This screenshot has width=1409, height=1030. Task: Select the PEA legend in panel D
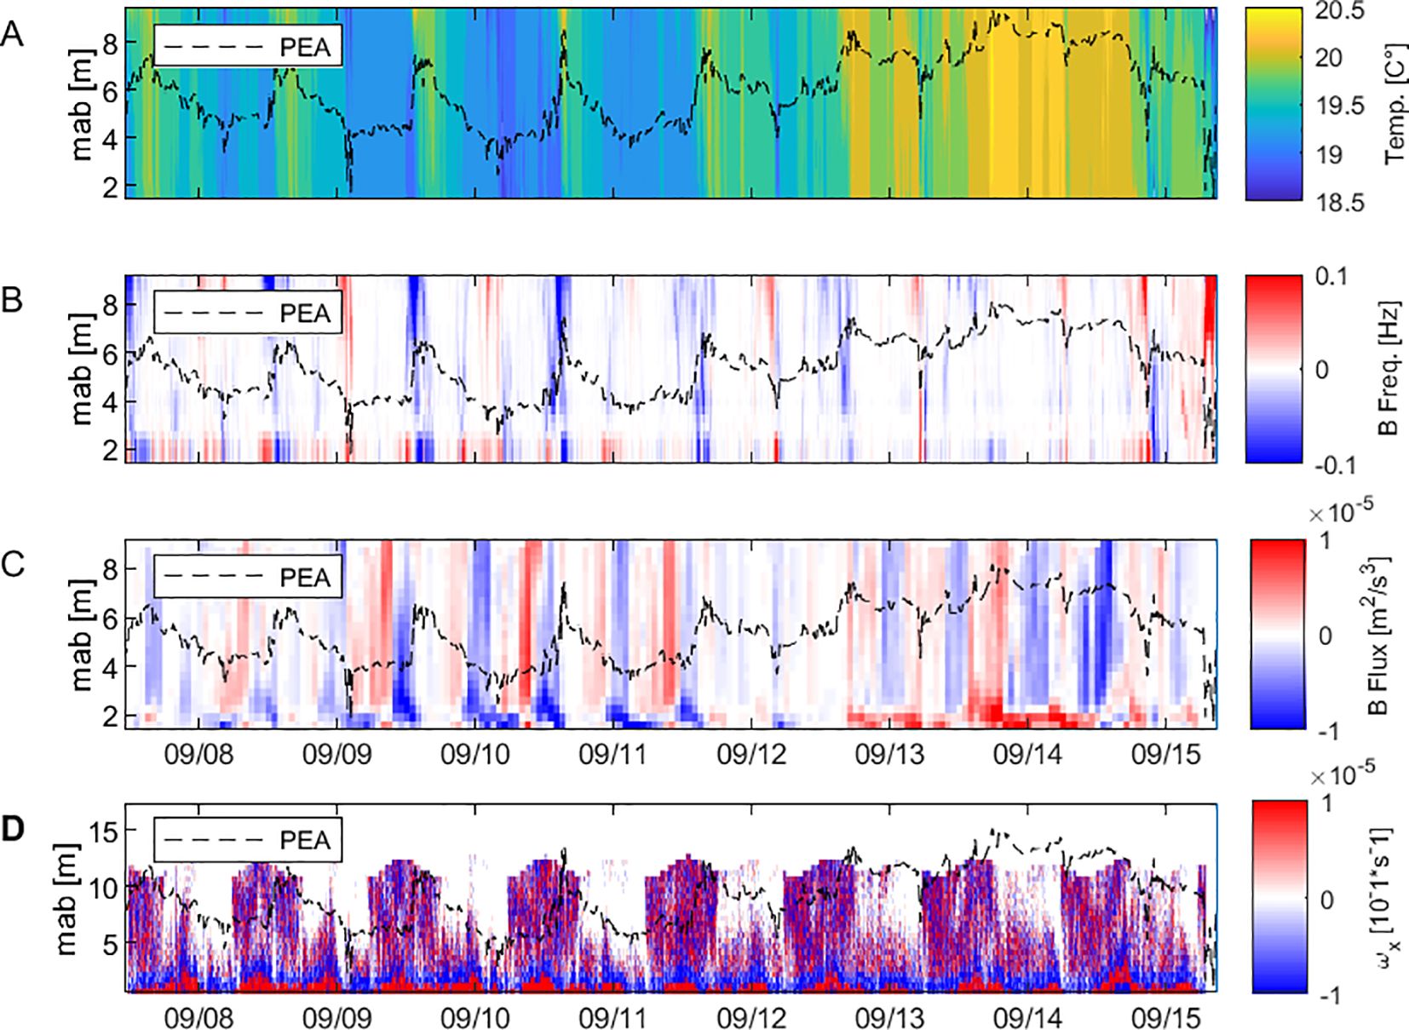click(248, 840)
